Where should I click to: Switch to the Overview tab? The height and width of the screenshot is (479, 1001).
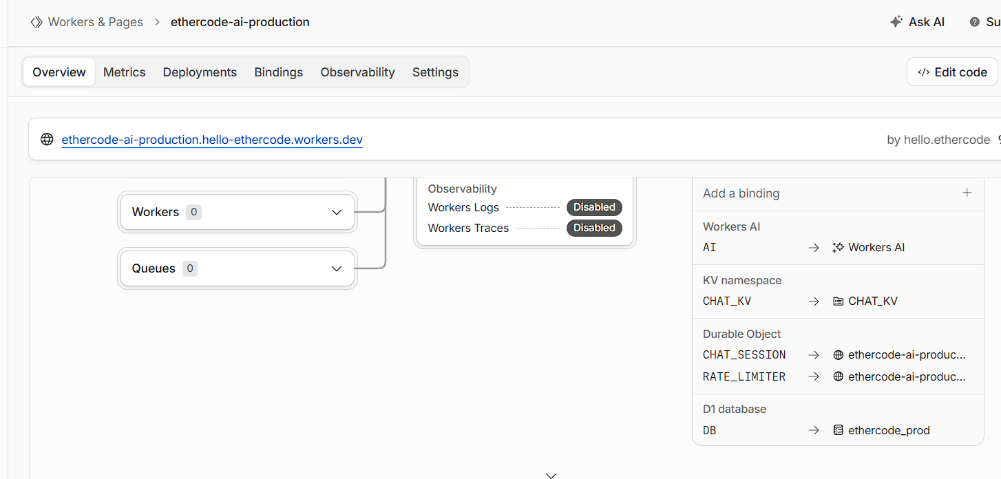point(59,72)
